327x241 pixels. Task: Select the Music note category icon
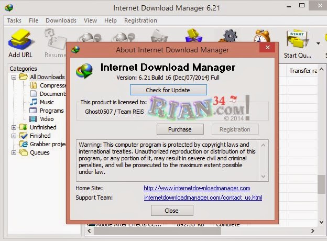click(34, 102)
